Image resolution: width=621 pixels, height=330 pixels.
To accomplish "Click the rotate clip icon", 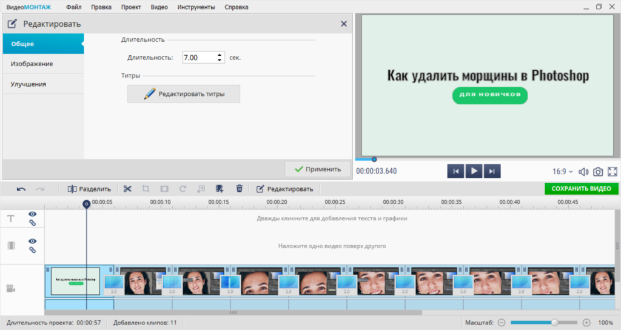I will click(x=183, y=189).
